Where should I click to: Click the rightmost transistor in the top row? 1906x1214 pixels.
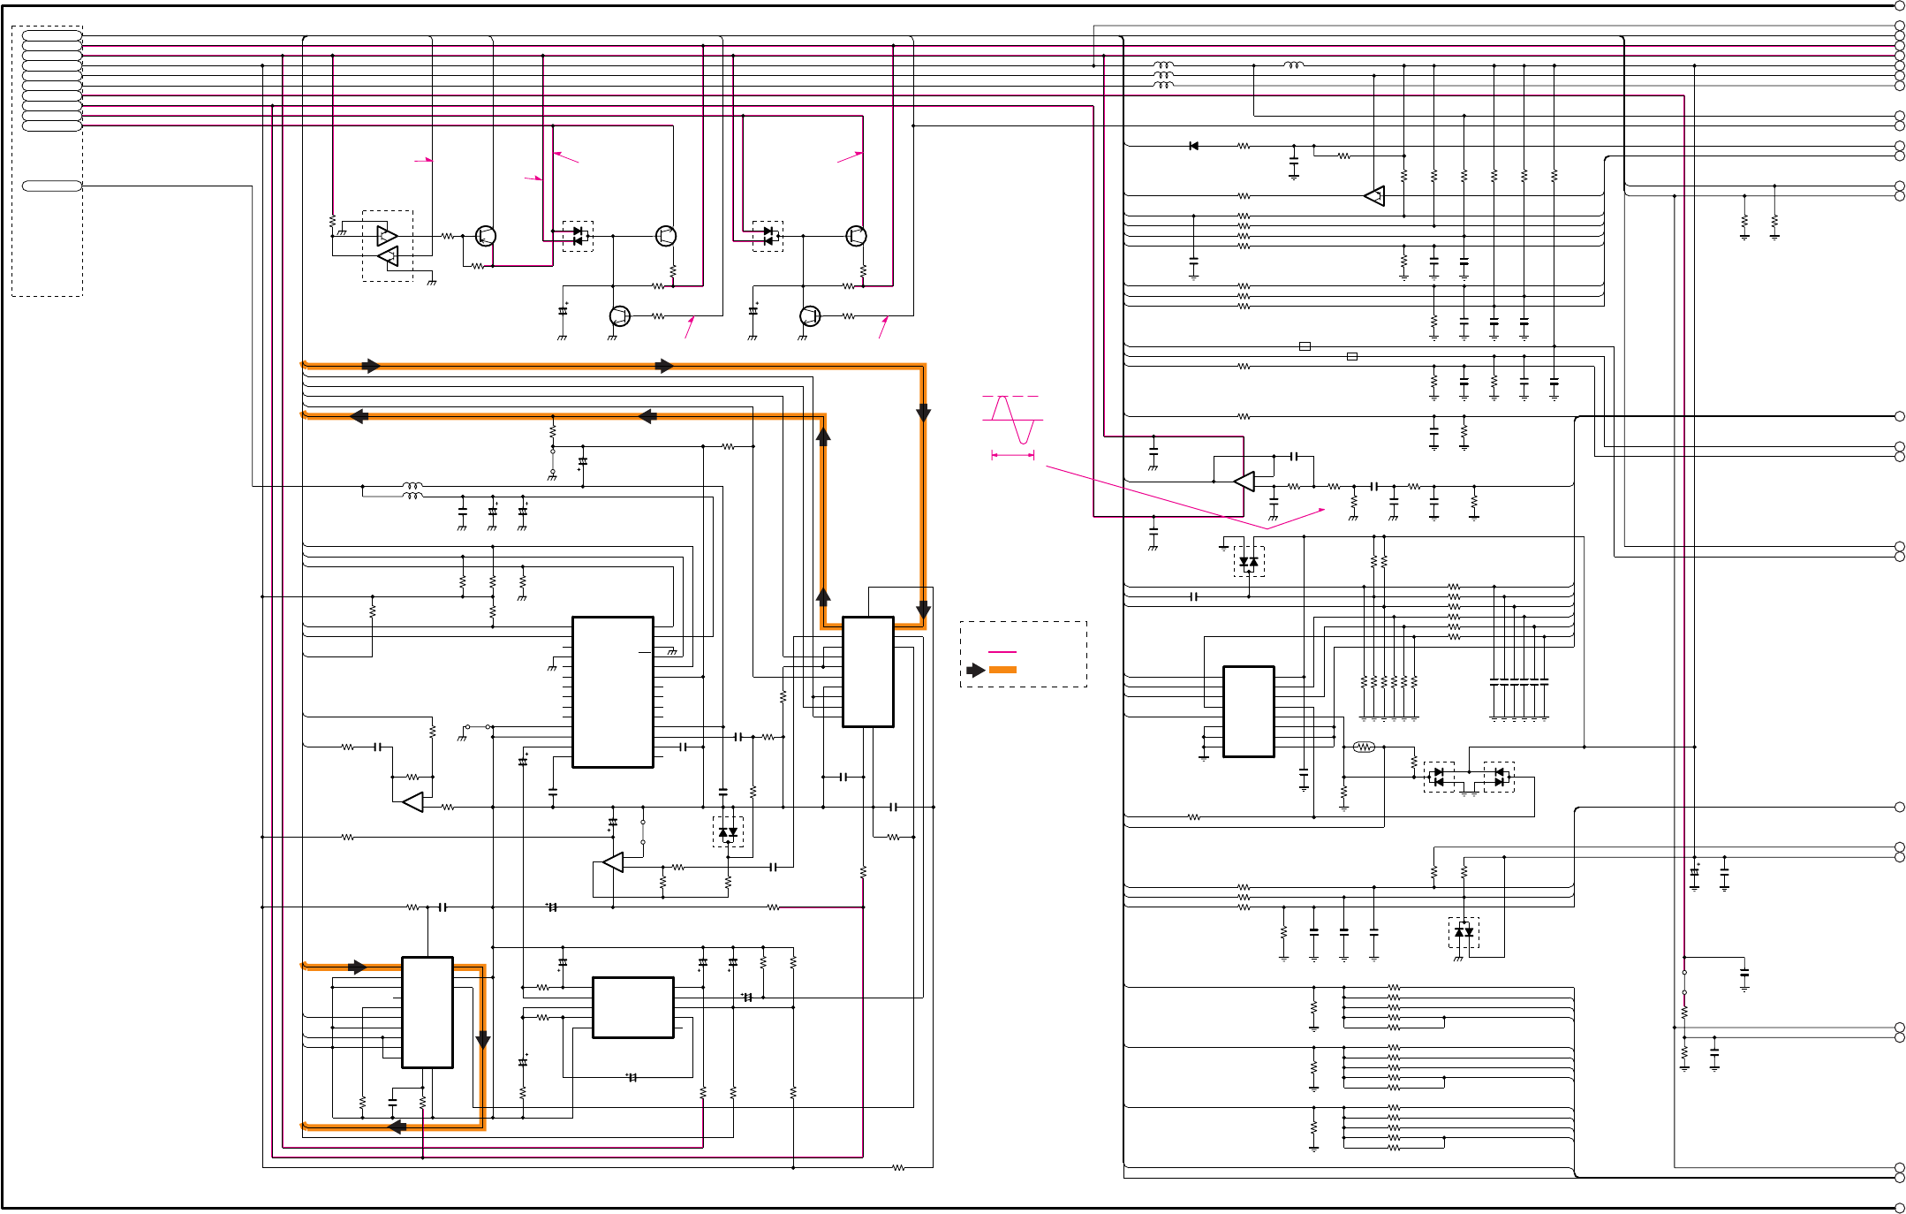[x=856, y=236]
